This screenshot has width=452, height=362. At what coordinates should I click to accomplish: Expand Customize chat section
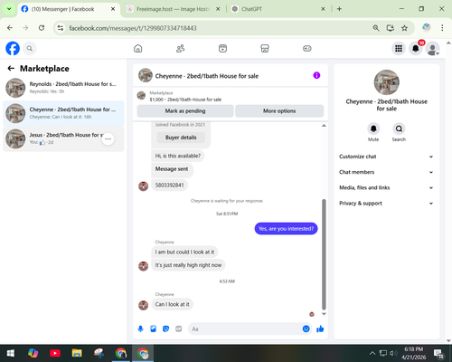point(386,157)
